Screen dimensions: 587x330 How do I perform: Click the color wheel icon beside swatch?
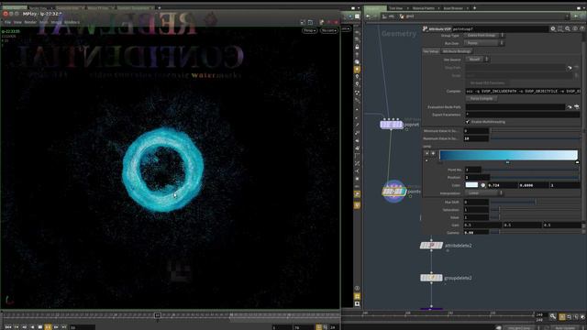[483, 185]
